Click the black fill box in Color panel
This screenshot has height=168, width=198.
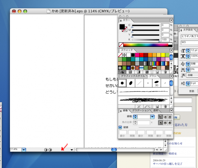click(x=122, y=27)
